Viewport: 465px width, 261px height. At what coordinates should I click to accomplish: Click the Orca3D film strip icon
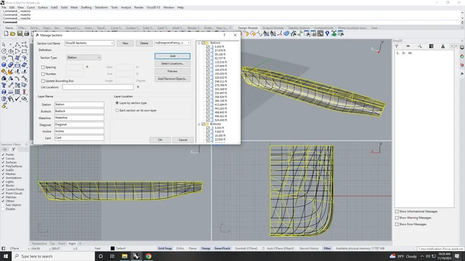click(320, 34)
